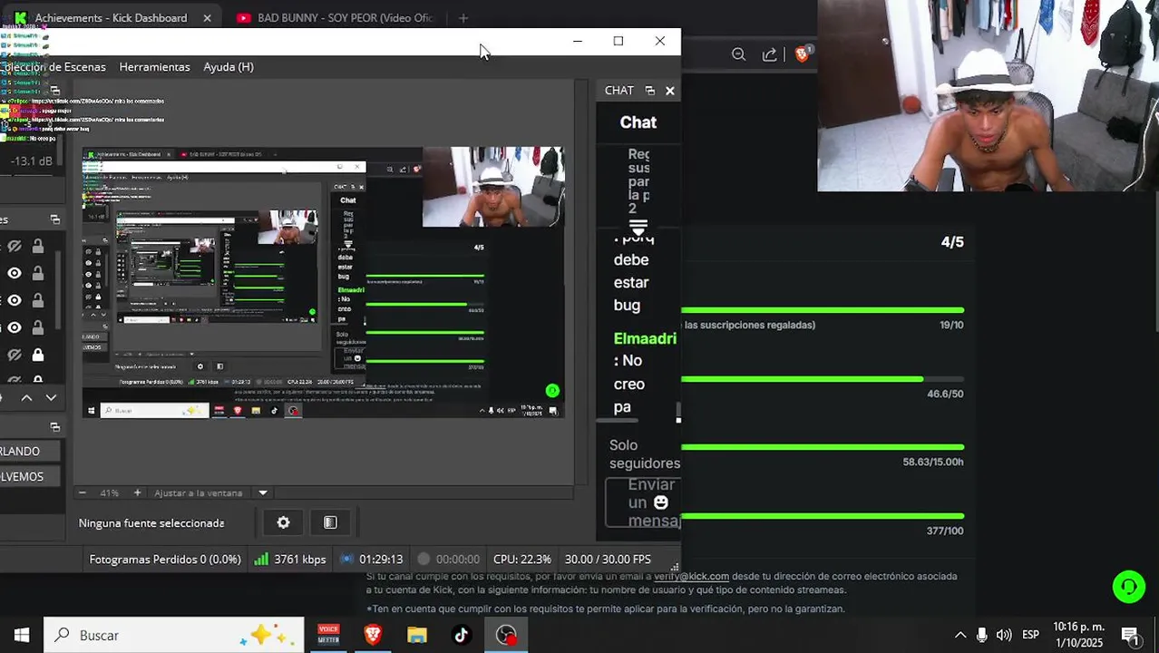Open Brave Shields lion icon
This screenshot has width=1159, height=653.
pos(802,54)
